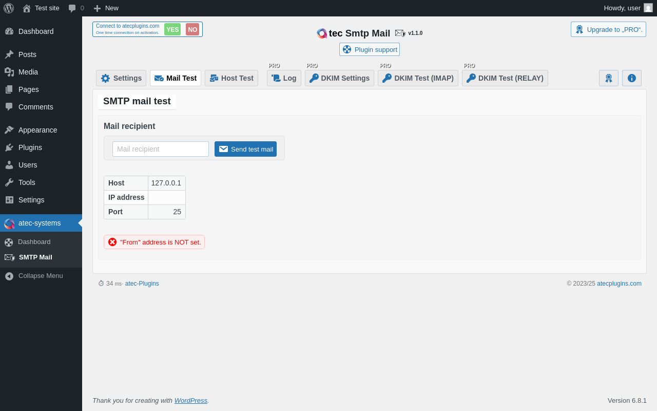Image resolution: width=657 pixels, height=411 pixels.
Task: Open the PRO Log tab
Action: point(284,78)
